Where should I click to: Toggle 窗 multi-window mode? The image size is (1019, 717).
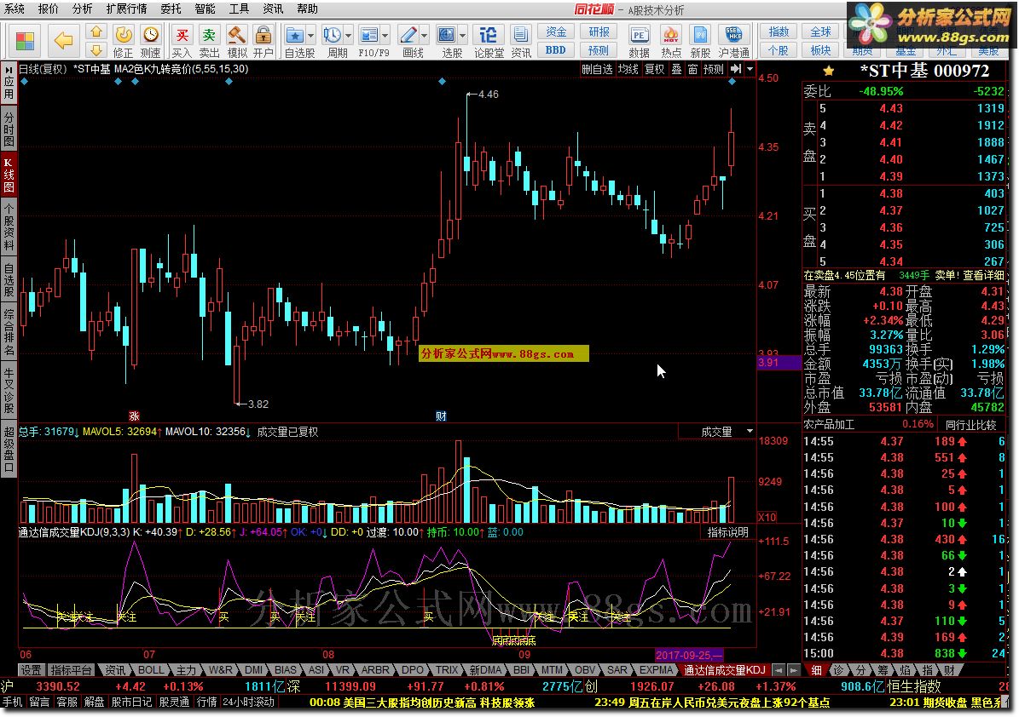(692, 70)
